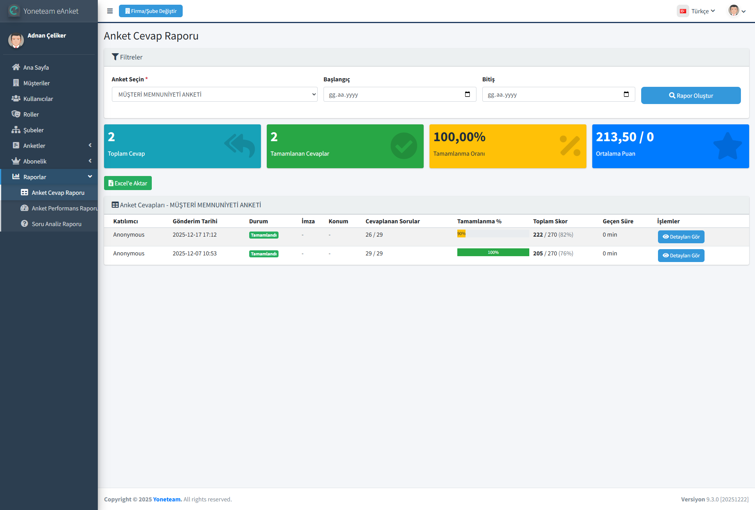Click the Roller masks icon
This screenshot has height=510, width=755.
click(x=16, y=114)
